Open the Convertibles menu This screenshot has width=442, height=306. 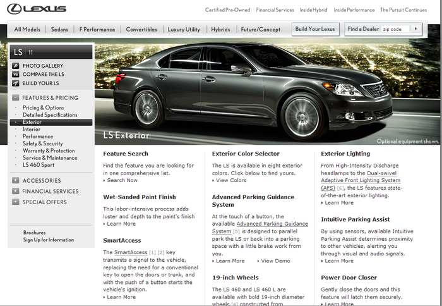coord(141,29)
